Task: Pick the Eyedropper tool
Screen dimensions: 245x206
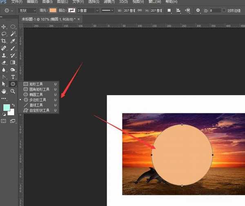Action: [x=13, y=41]
